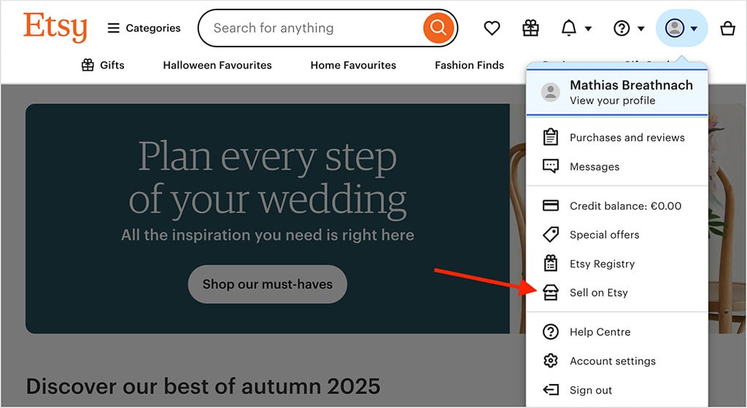The height and width of the screenshot is (408, 747).
Task: Click the gift box icon in header
Action: tap(530, 28)
